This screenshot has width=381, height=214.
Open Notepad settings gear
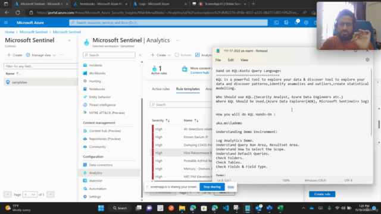(367, 59)
